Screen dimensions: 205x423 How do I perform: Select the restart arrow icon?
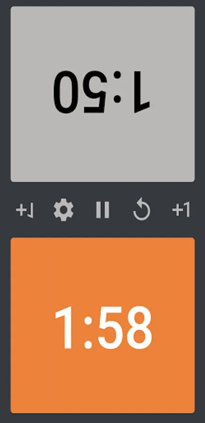coord(142,209)
